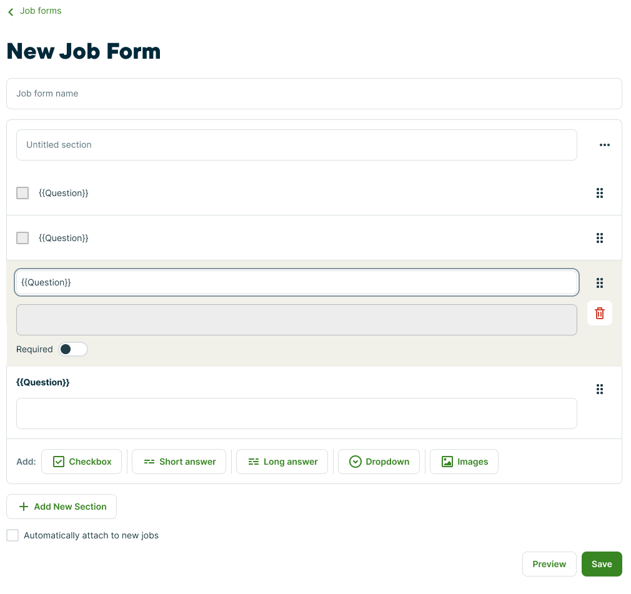Add a Short answer question
The image size is (631, 594).
pos(179,462)
